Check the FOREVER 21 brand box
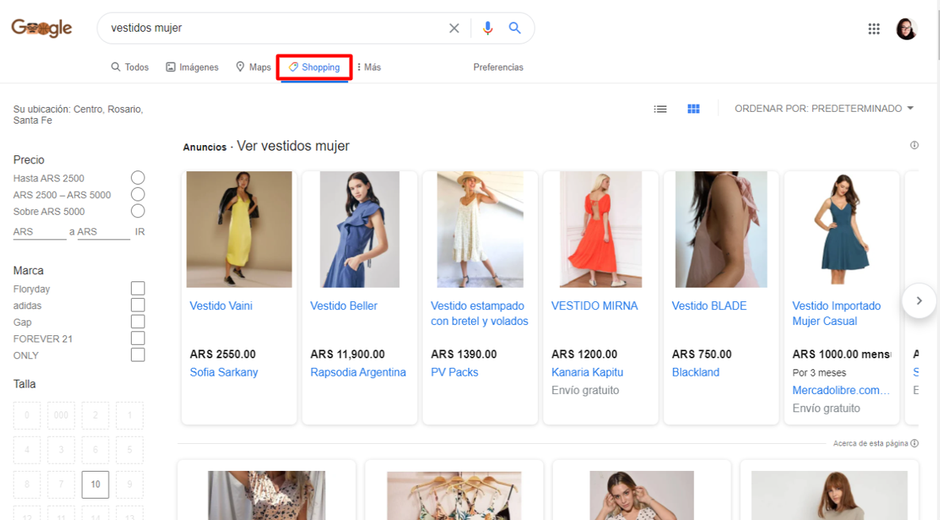This screenshot has height=520, width=940. (x=138, y=338)
